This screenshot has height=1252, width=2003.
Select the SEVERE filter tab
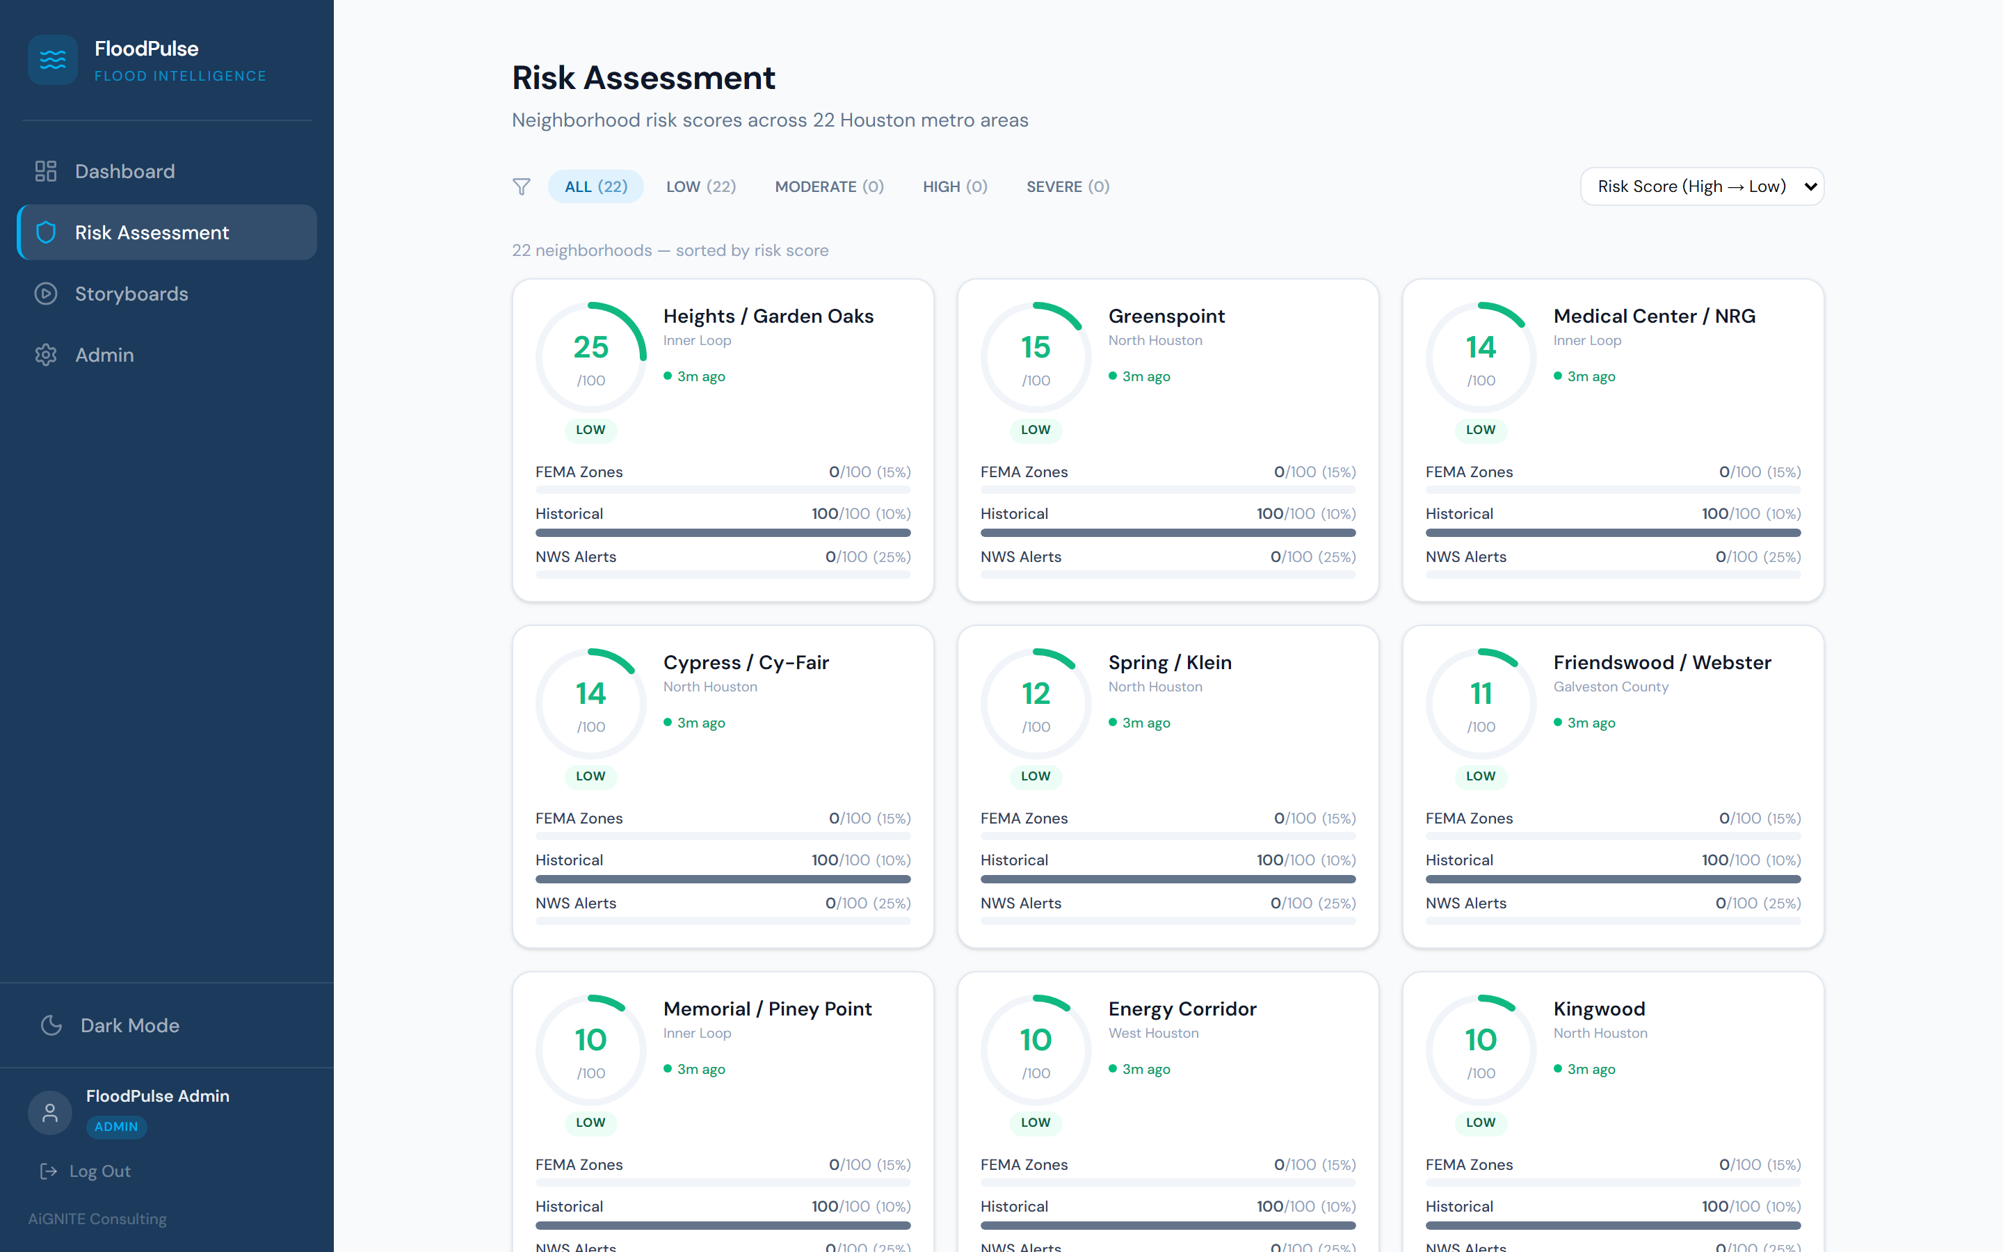click(x=1067, y=186)
